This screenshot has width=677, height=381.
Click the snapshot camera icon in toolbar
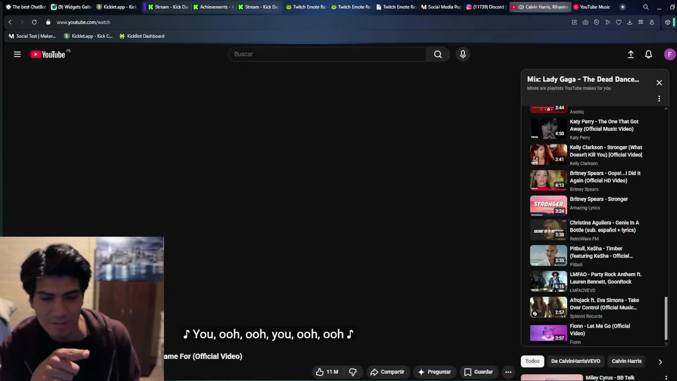585,22
